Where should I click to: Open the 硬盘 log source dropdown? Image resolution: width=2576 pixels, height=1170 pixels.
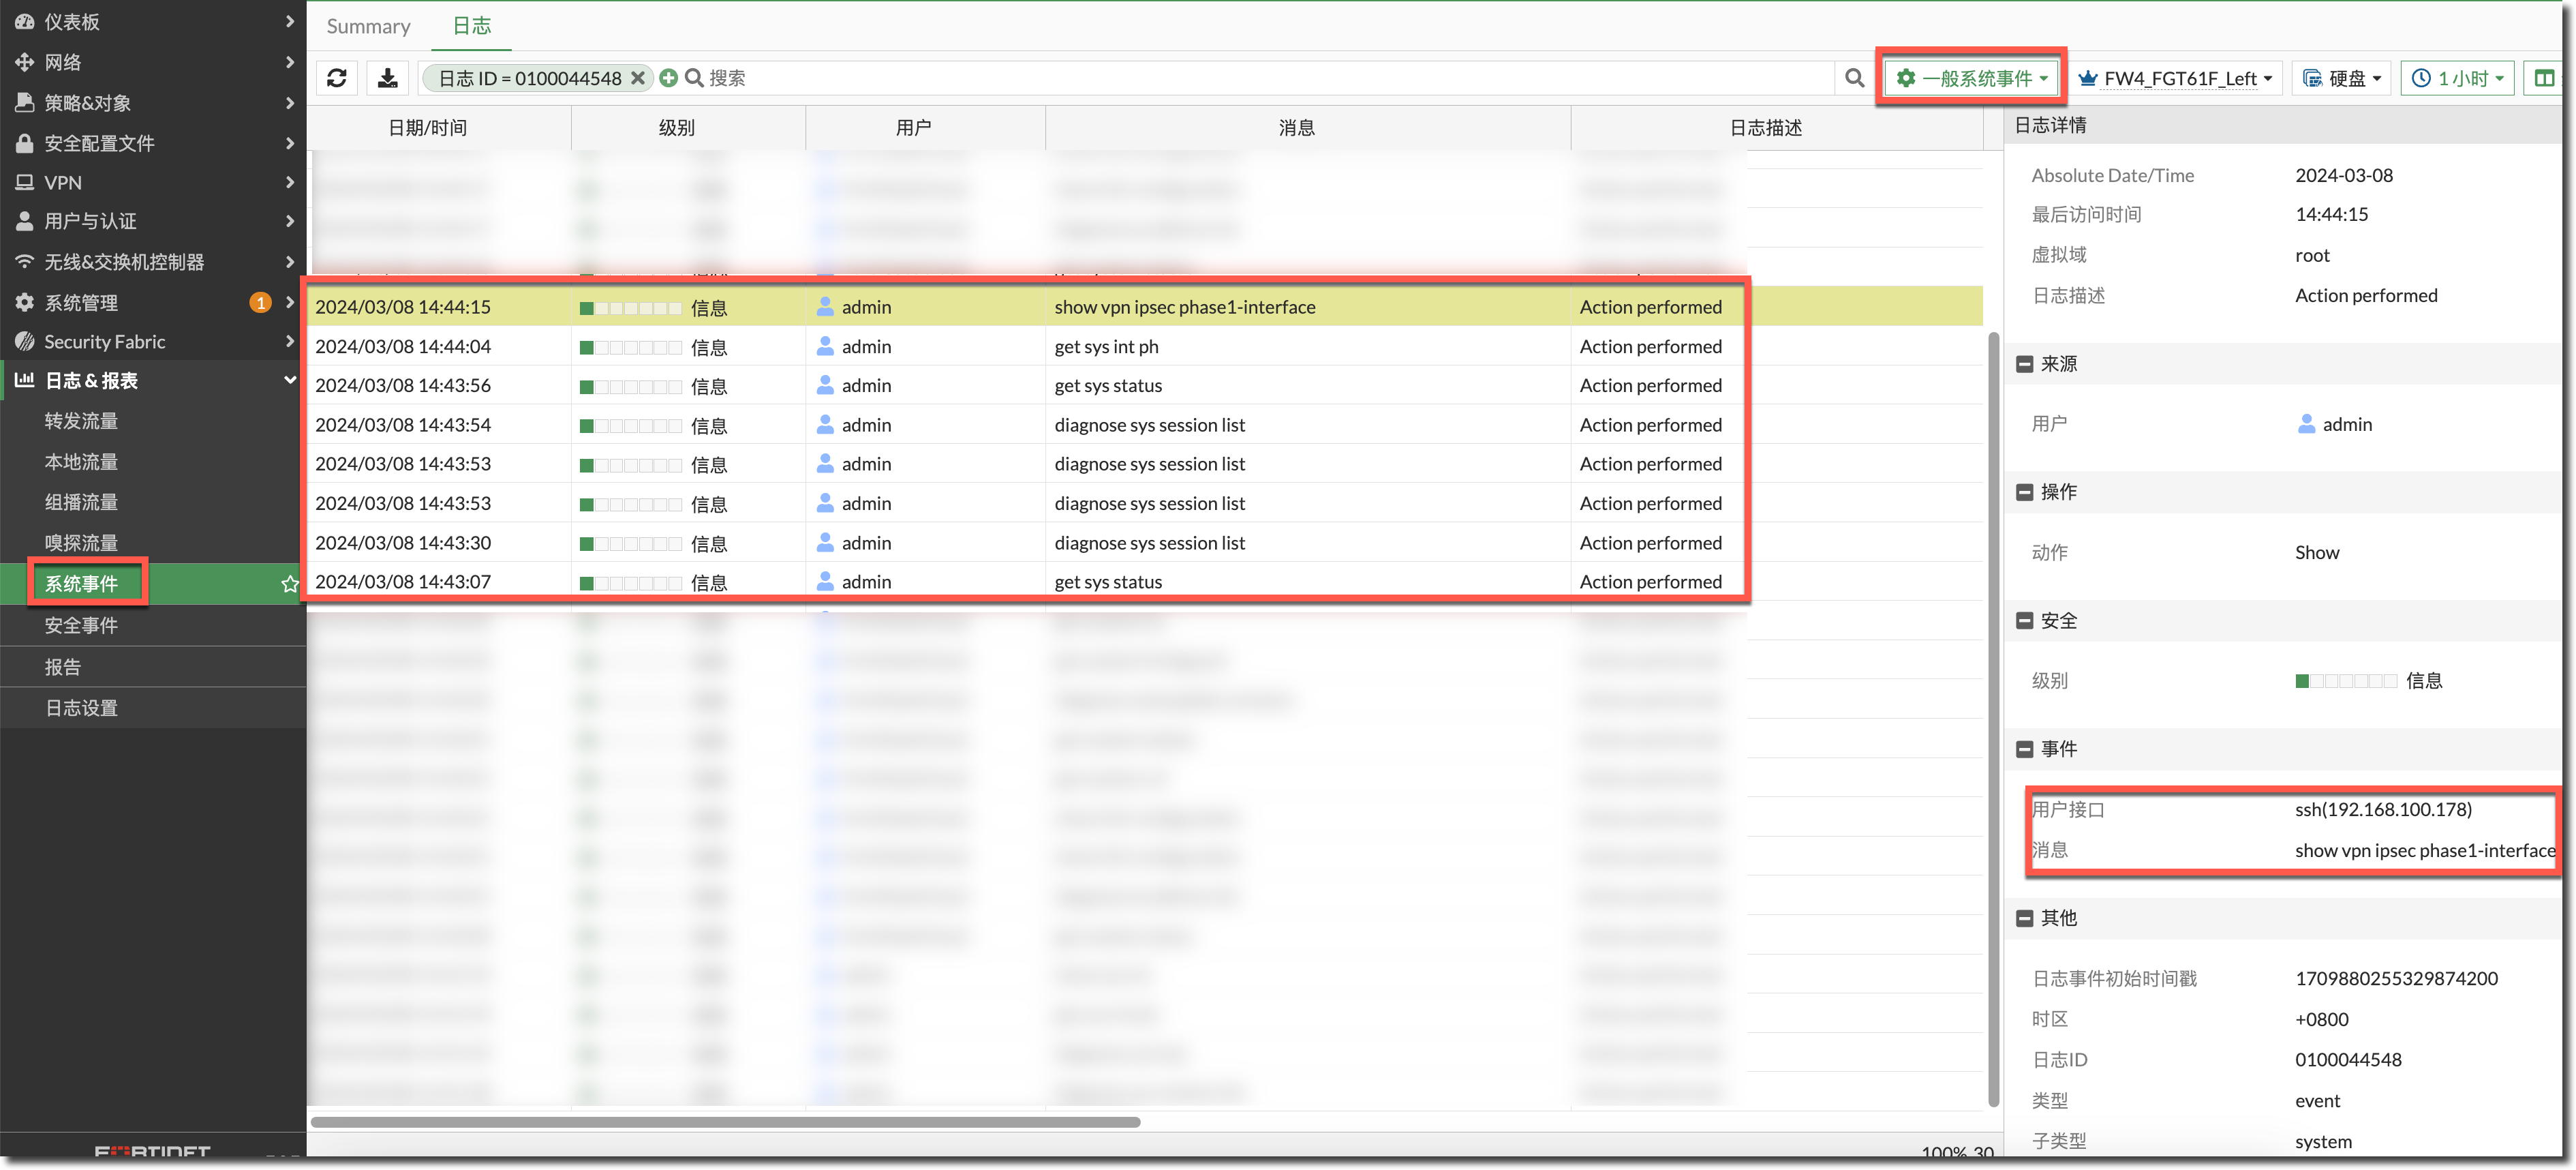click(x=2342, y=78)
